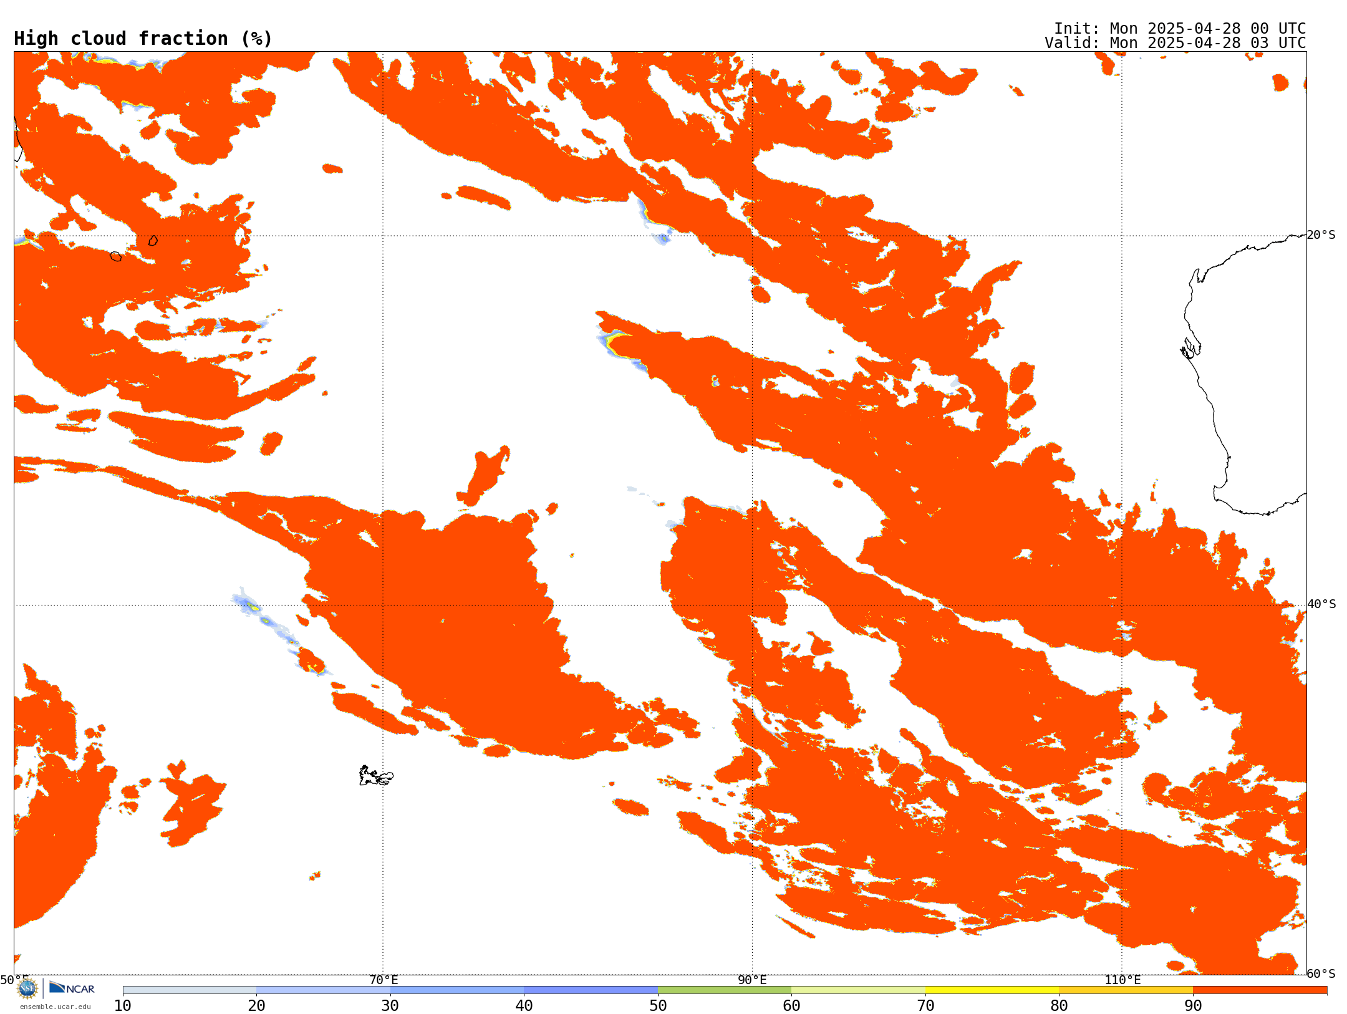Click the ensemble.ucar.edu text
This screenshot has width=1347, height=1014.
click(55, 1007)
